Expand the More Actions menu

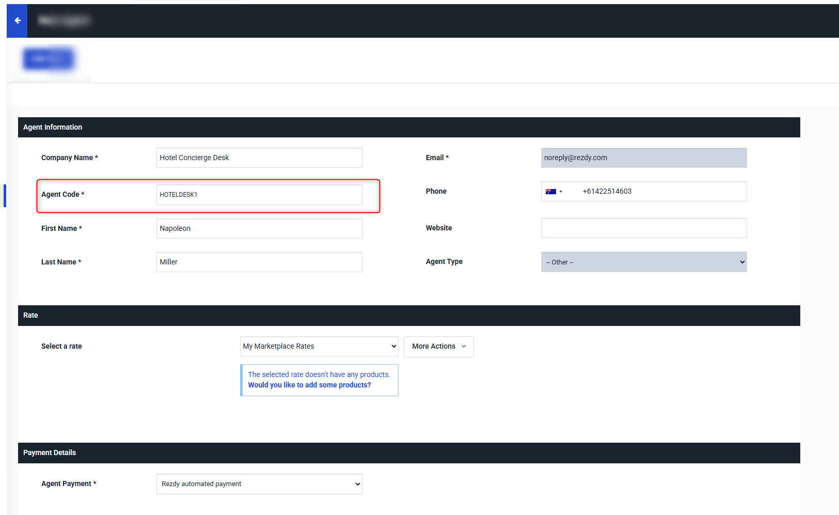coord(438,346)
